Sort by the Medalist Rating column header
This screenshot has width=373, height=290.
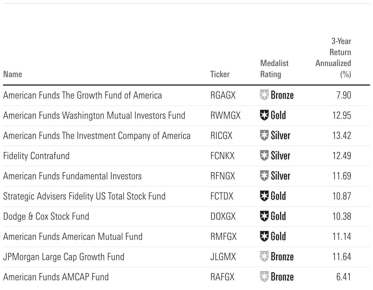(x=274, y=69)
